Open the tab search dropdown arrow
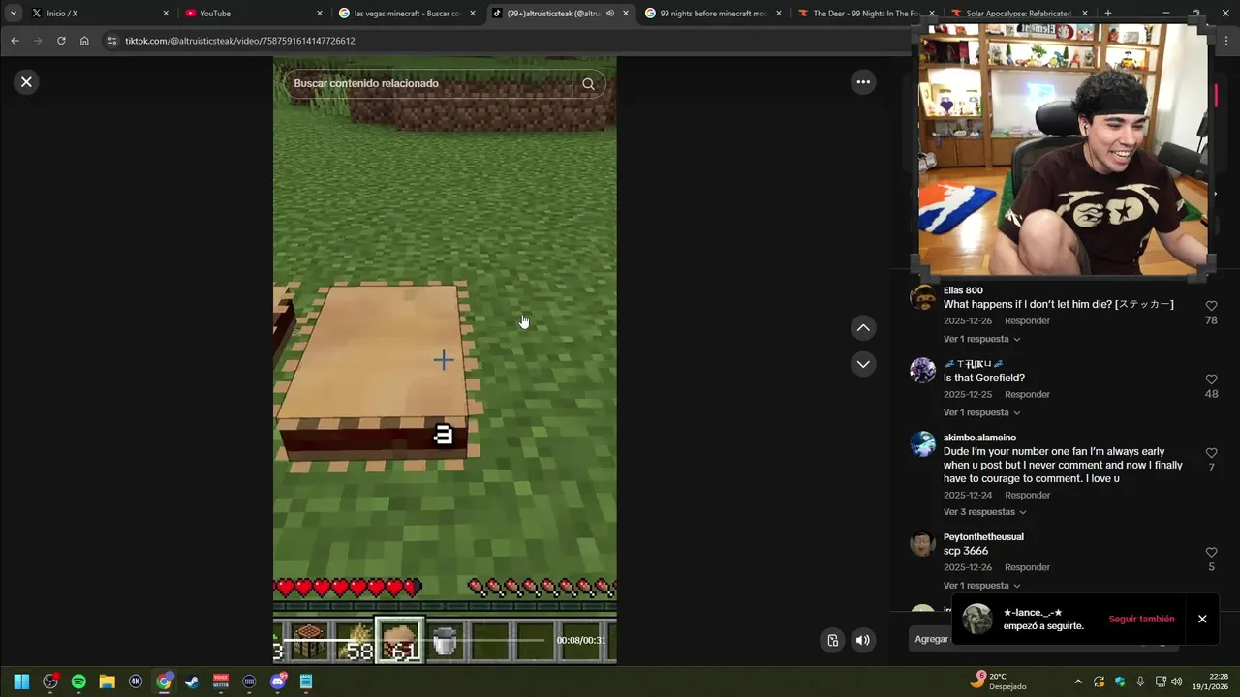 click(14, 14)
